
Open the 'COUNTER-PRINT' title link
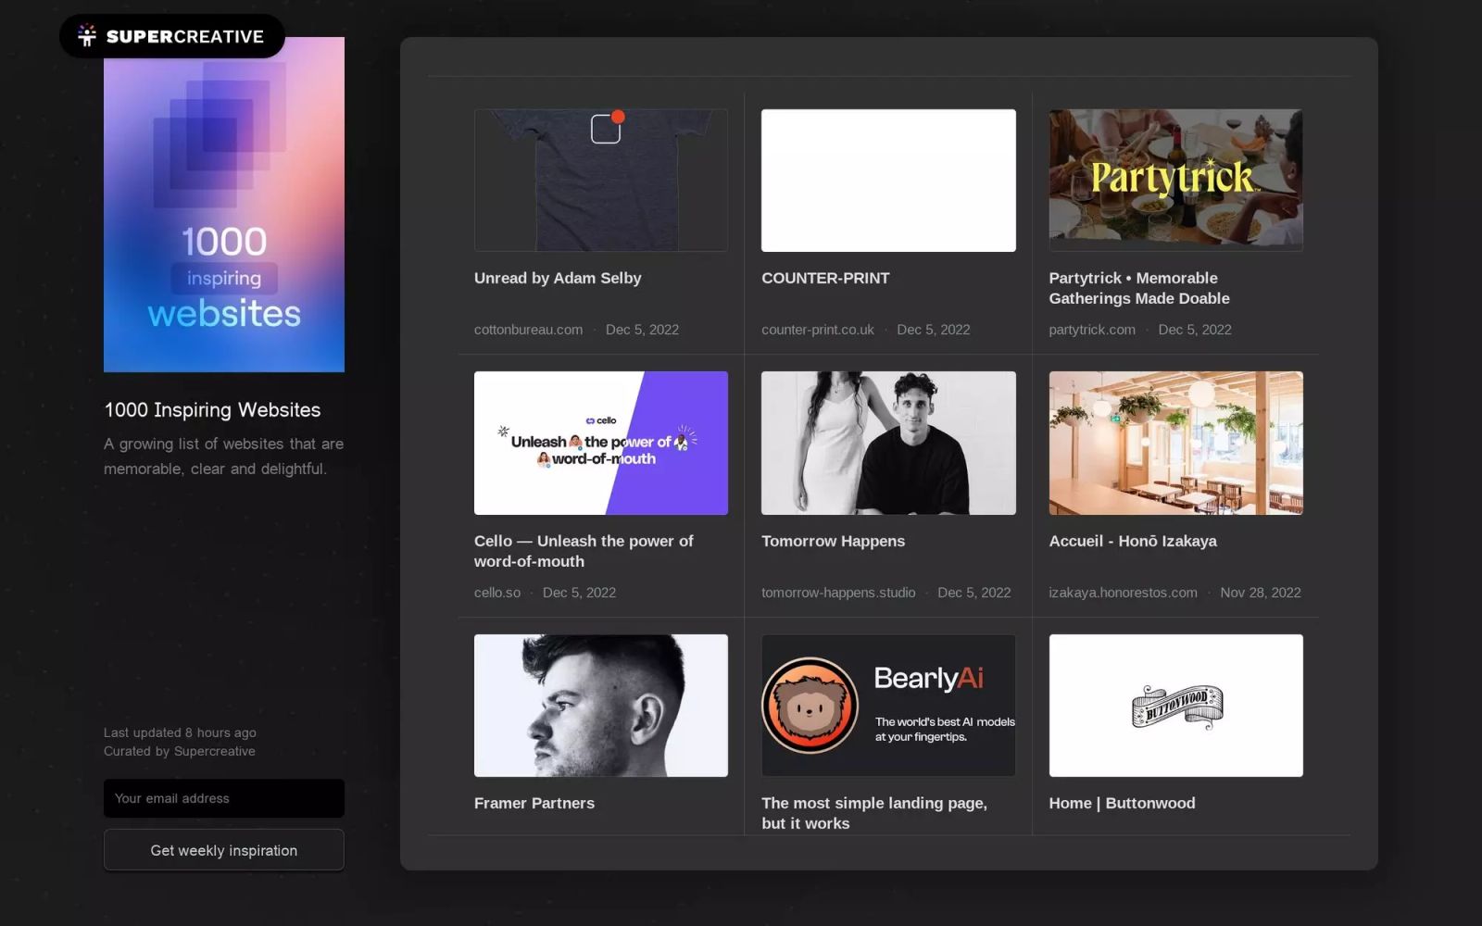pyautogui.click(x=825, y=278)
